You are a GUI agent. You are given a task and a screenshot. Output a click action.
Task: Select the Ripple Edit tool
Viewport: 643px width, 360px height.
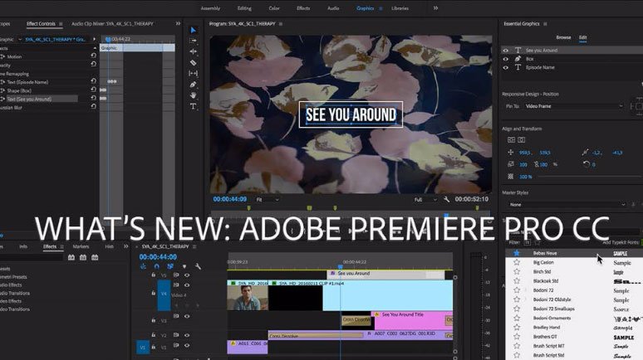point(193,51)
